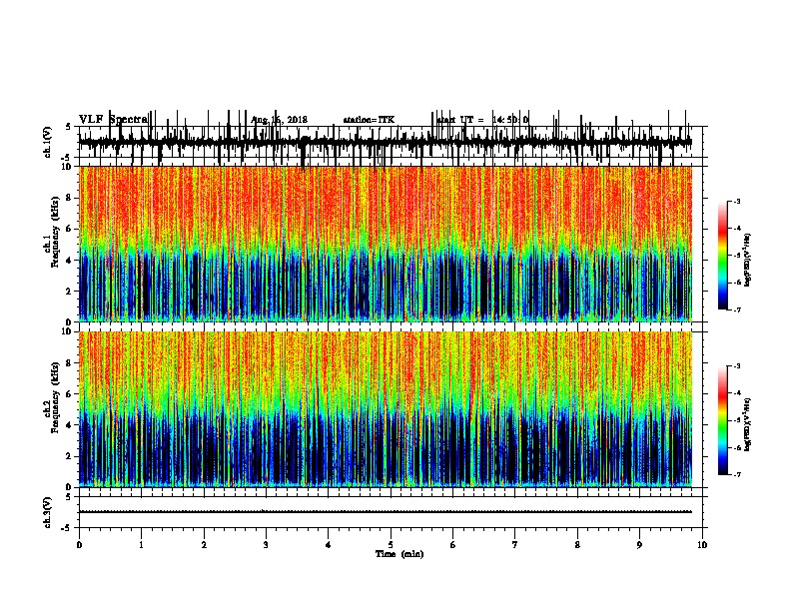
Task: Click the 'station=ITK' header label
Action: (x=369, y=120)
